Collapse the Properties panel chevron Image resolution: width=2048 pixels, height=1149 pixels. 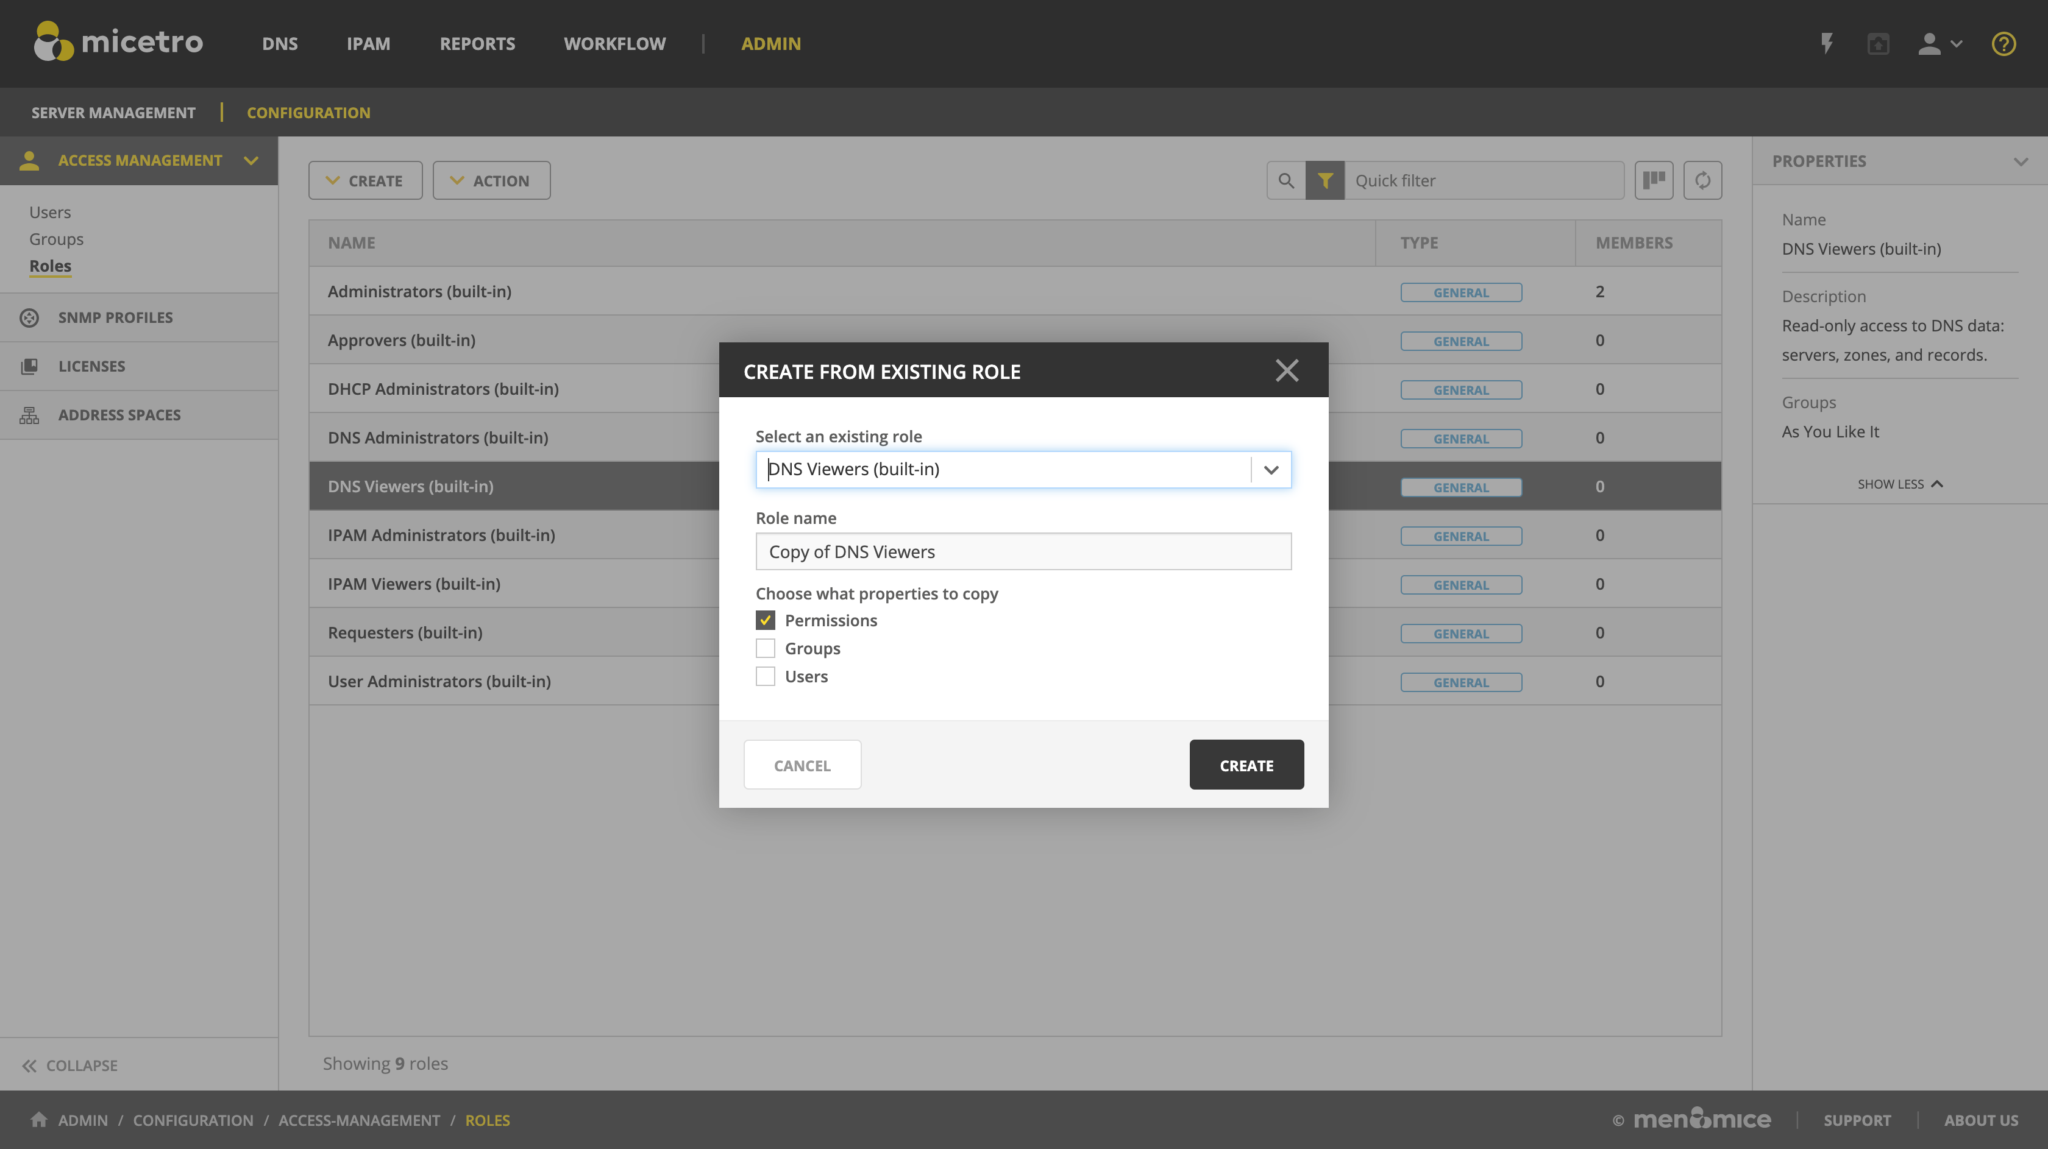[2020, 161]
